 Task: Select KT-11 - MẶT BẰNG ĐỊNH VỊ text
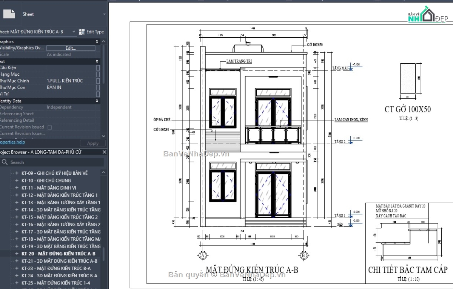pos(49,188)
